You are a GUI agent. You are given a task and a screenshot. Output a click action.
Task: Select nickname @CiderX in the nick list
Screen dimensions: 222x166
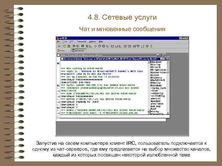(155, 67)
